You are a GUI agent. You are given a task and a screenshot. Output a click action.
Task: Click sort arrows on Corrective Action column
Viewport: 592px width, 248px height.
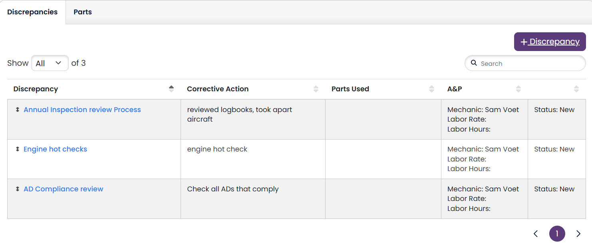click(x=316, y=89)
